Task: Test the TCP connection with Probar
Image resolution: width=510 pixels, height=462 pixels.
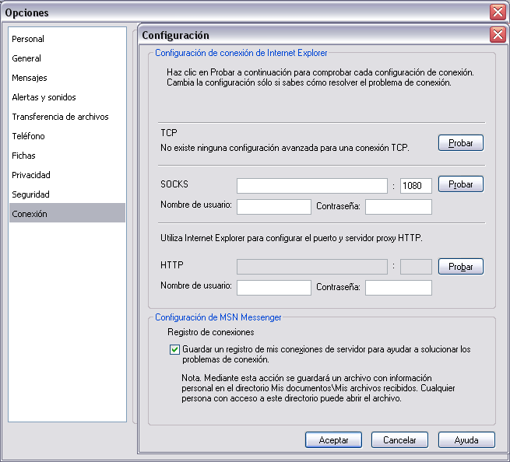Action: tap(461, 143)
